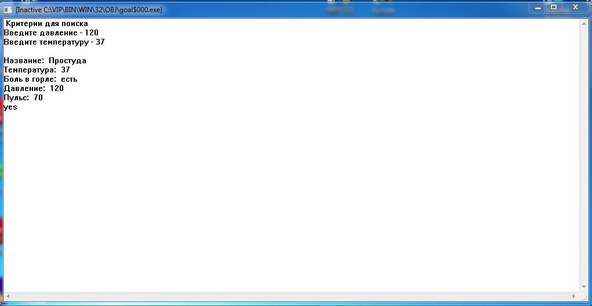Click the line 'Название: Простуда'

click(x=45, y=61)
